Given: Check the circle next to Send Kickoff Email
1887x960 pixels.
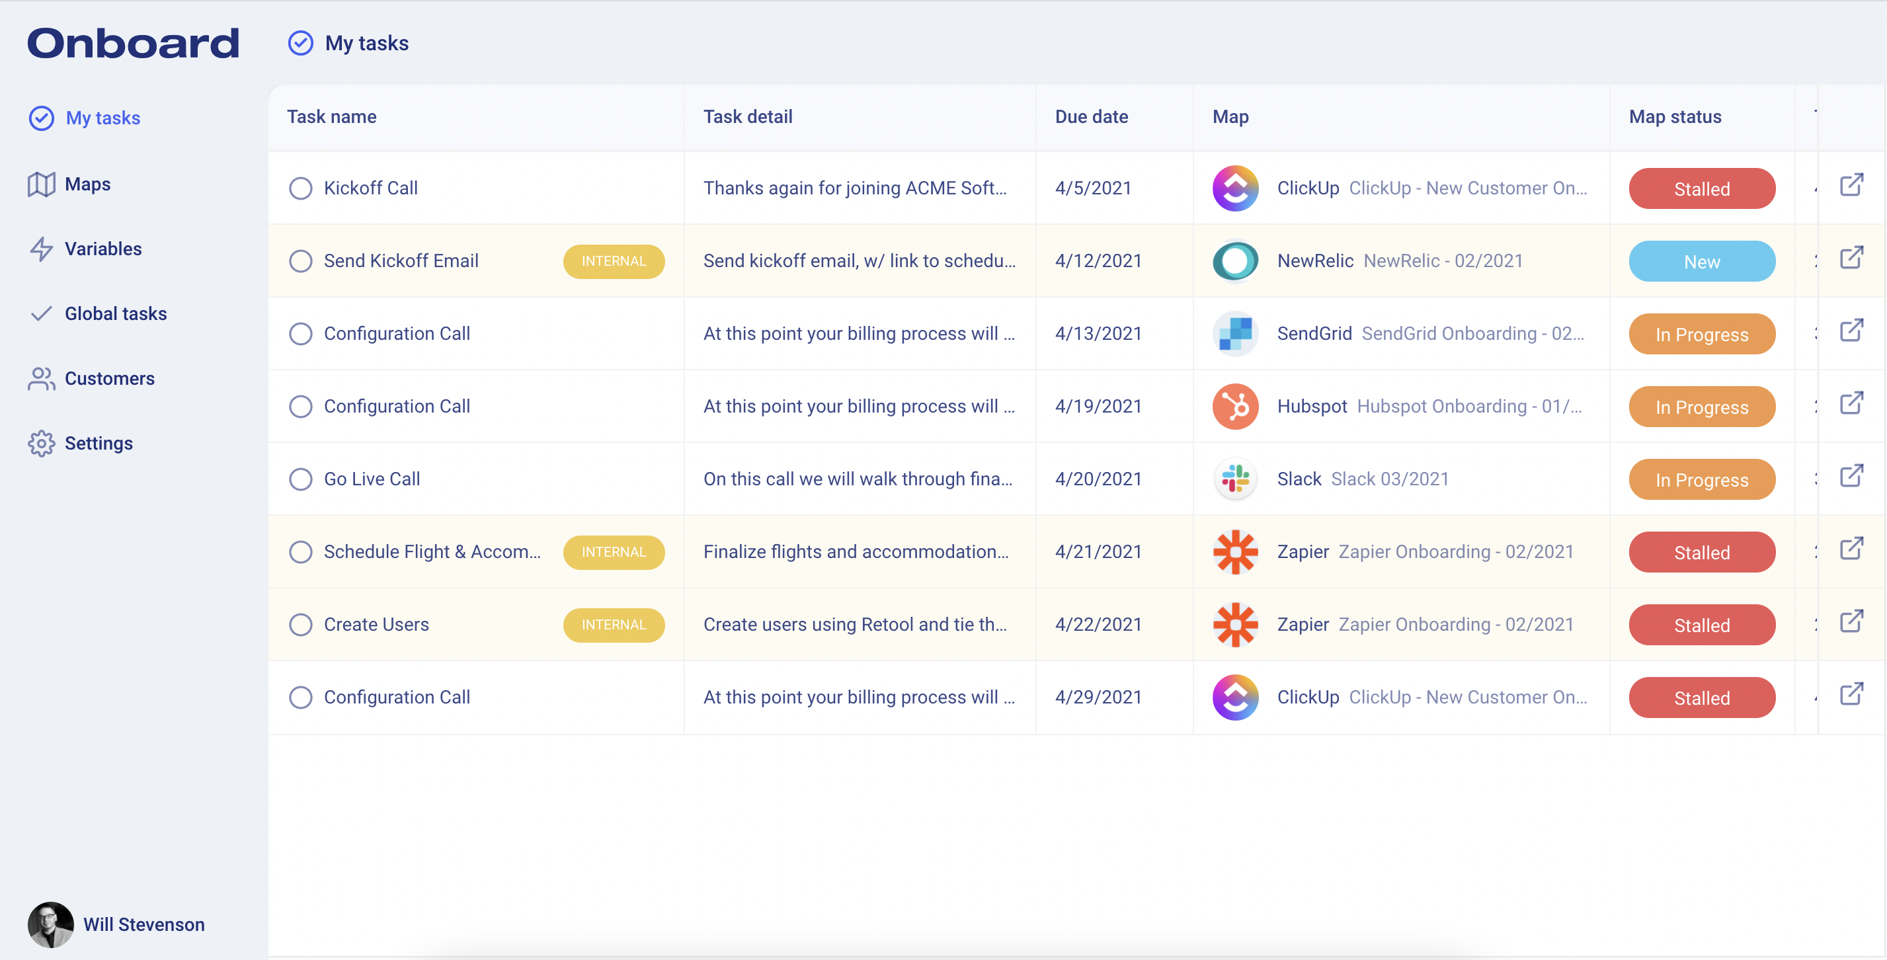Looking at the screenshot, I should tap(300, 260).
